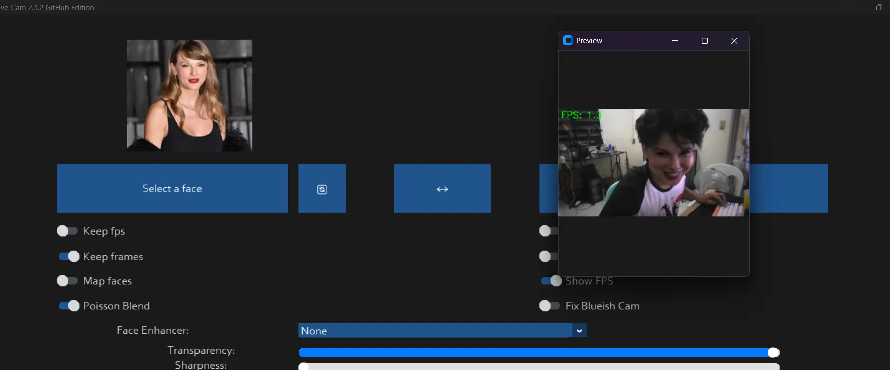Restore down the main application window
This screenshot has height=370, width=890.
(879, 7)
